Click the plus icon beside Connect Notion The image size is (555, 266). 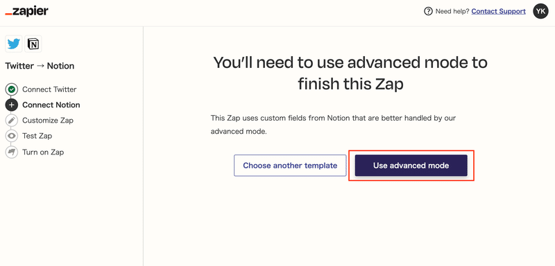point(11,105)
